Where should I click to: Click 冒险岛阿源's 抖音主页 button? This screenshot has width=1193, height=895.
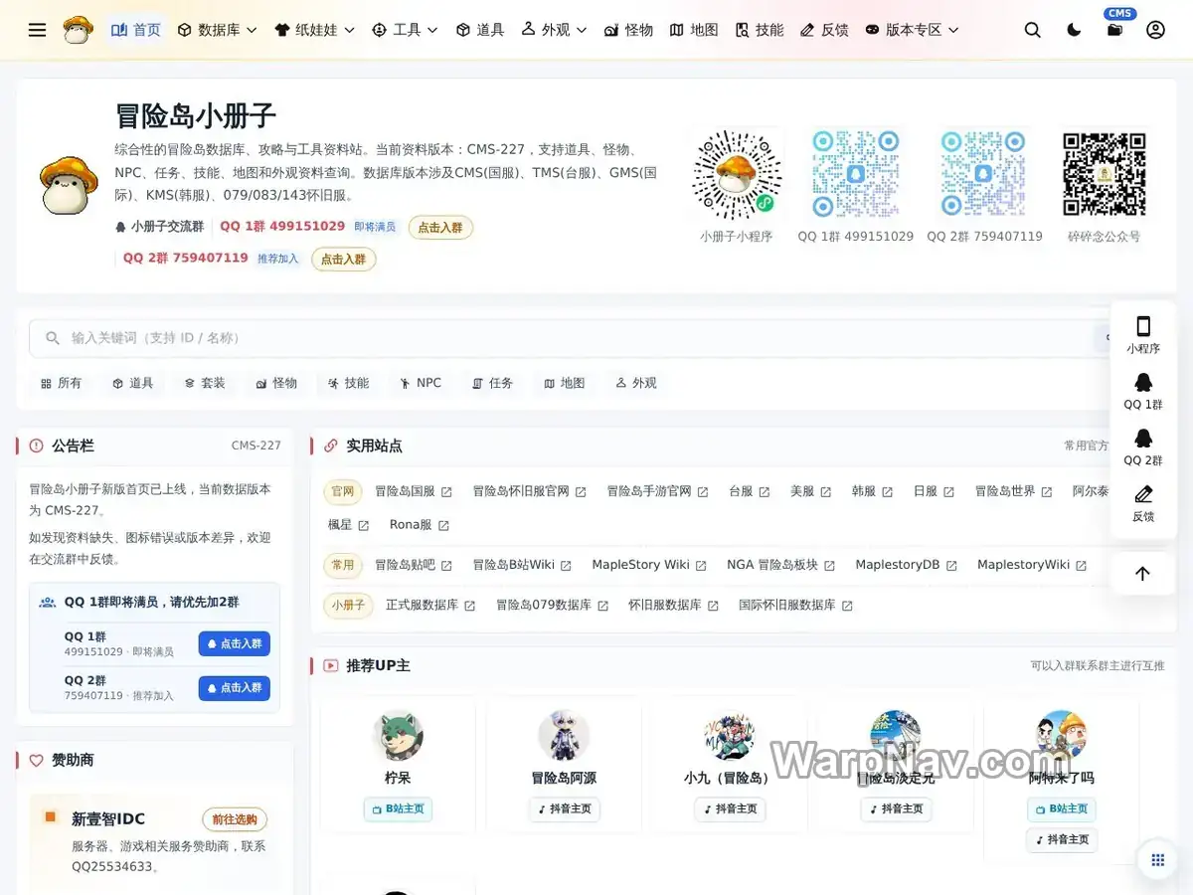point(564,809)
